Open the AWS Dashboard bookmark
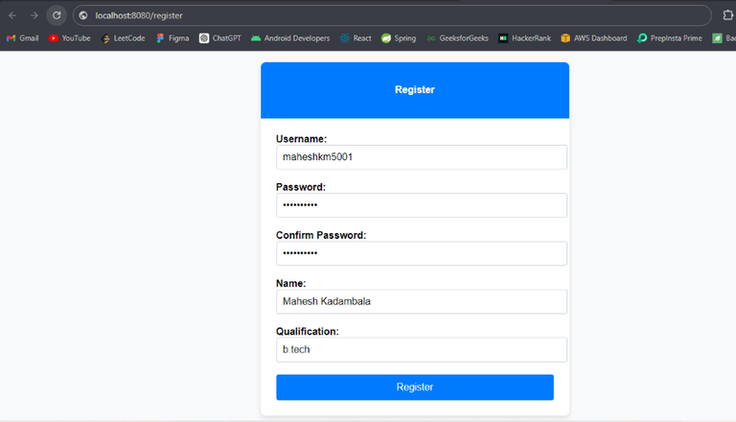Image resolution: width=736 pixels, height=422 pixels. (594, 38)
